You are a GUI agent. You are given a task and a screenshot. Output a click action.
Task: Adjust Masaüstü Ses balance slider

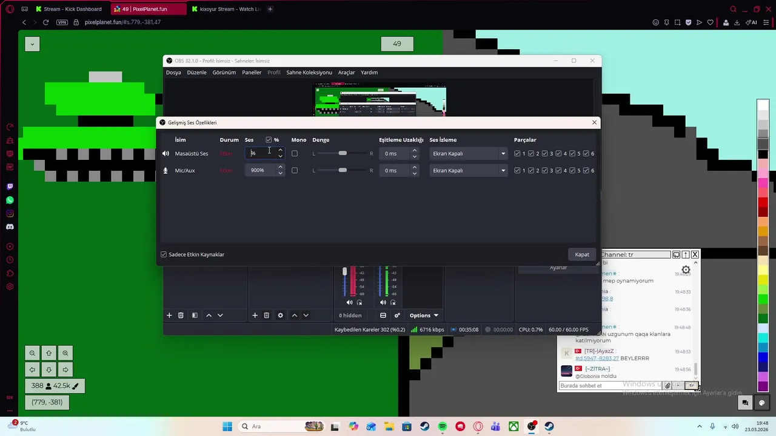[x=343, y=153]
